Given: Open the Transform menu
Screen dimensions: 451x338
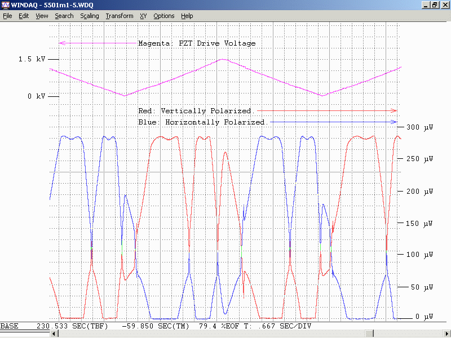Looking at the screenshot, I should pos(120,16).
